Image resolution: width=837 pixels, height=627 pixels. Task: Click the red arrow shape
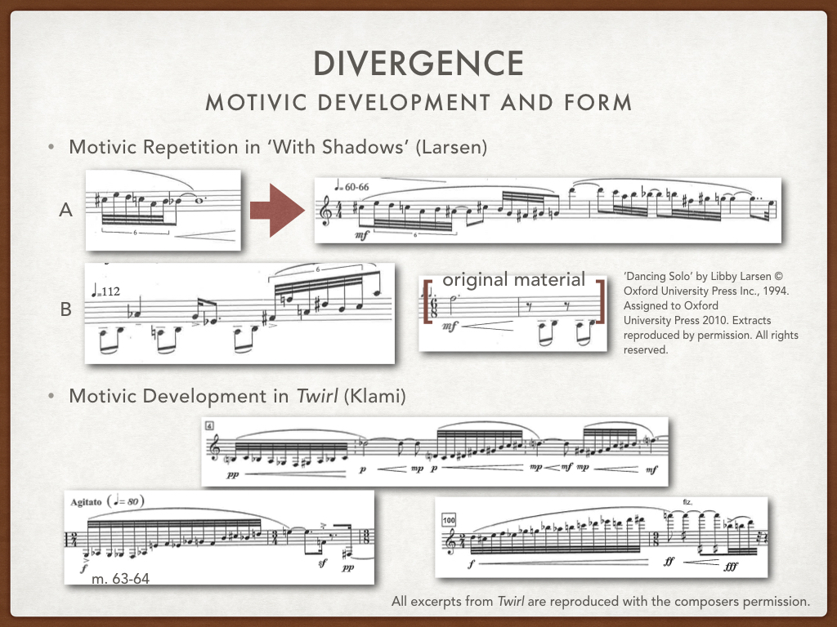(x=278, y=210)
